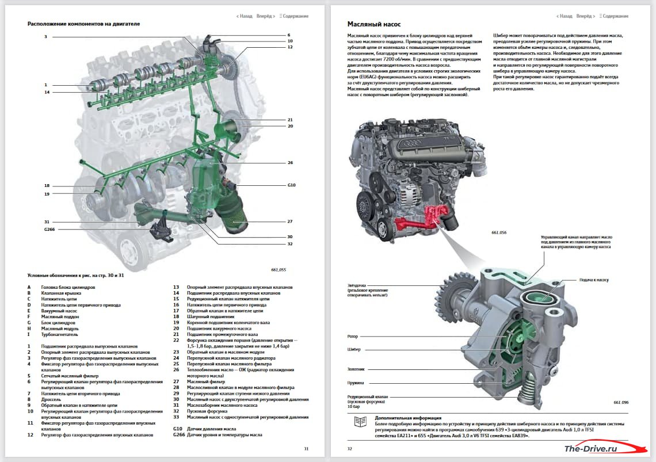This screenshot has height=462, width=656.
Task: Select the green oil circuit engine diagram 661_055
Action: pos(169,152)
